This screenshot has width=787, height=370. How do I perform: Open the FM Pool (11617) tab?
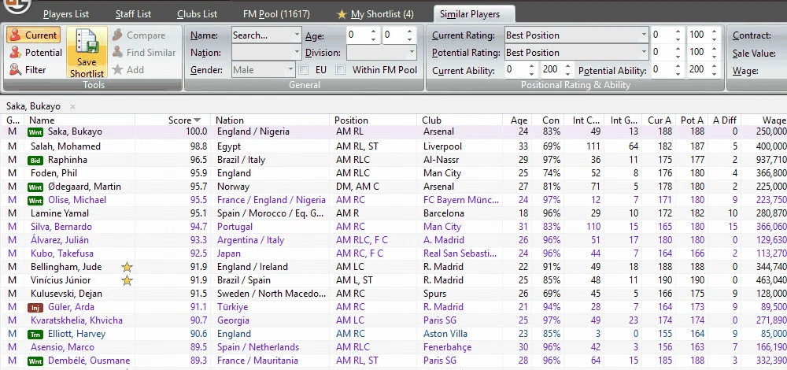tap(276, 14)
